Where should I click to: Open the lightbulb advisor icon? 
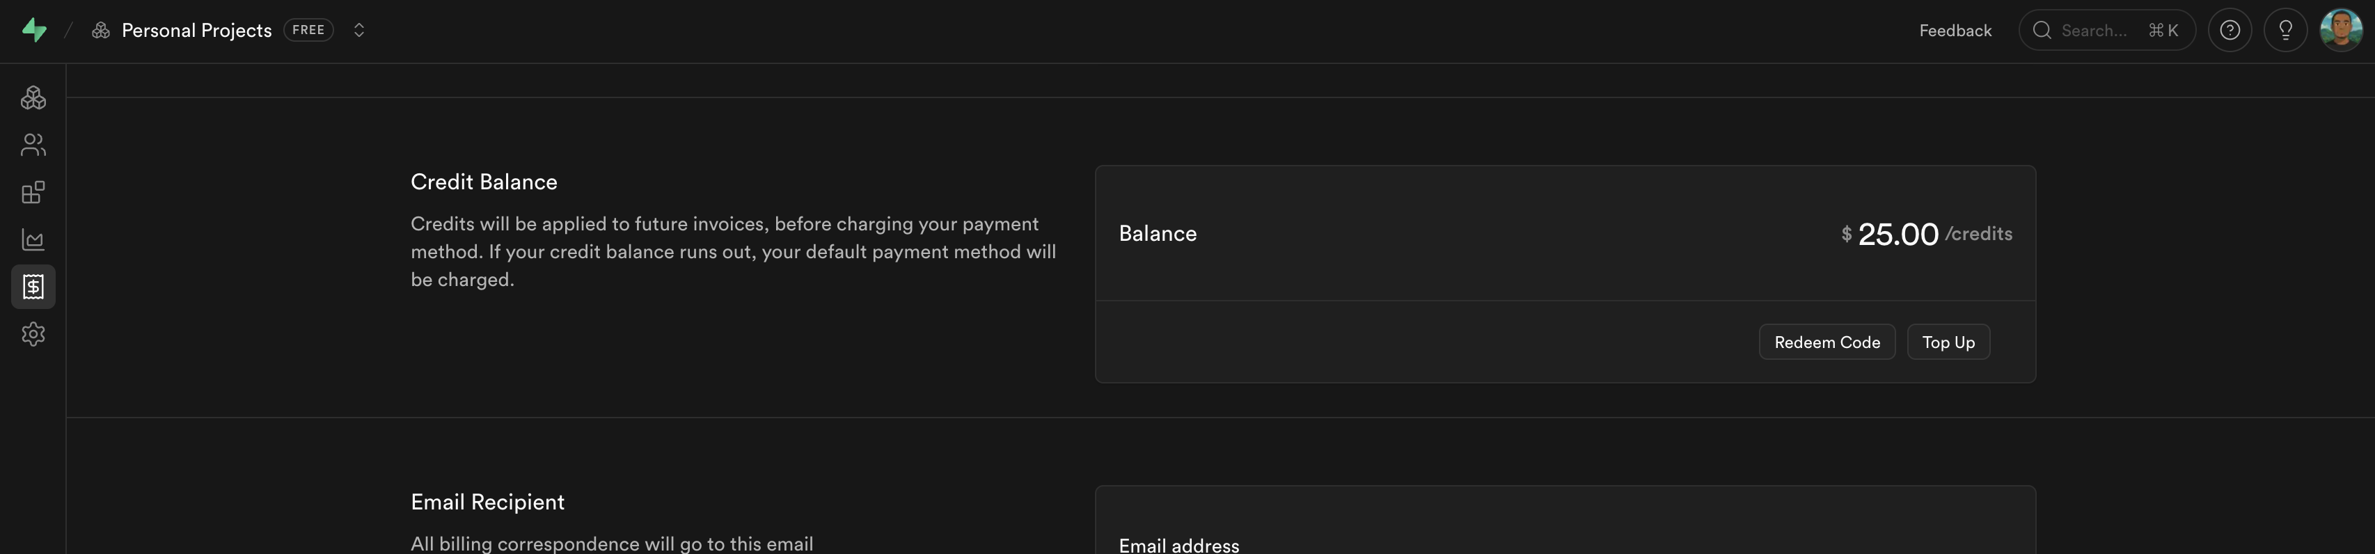tap(2285, 31)
